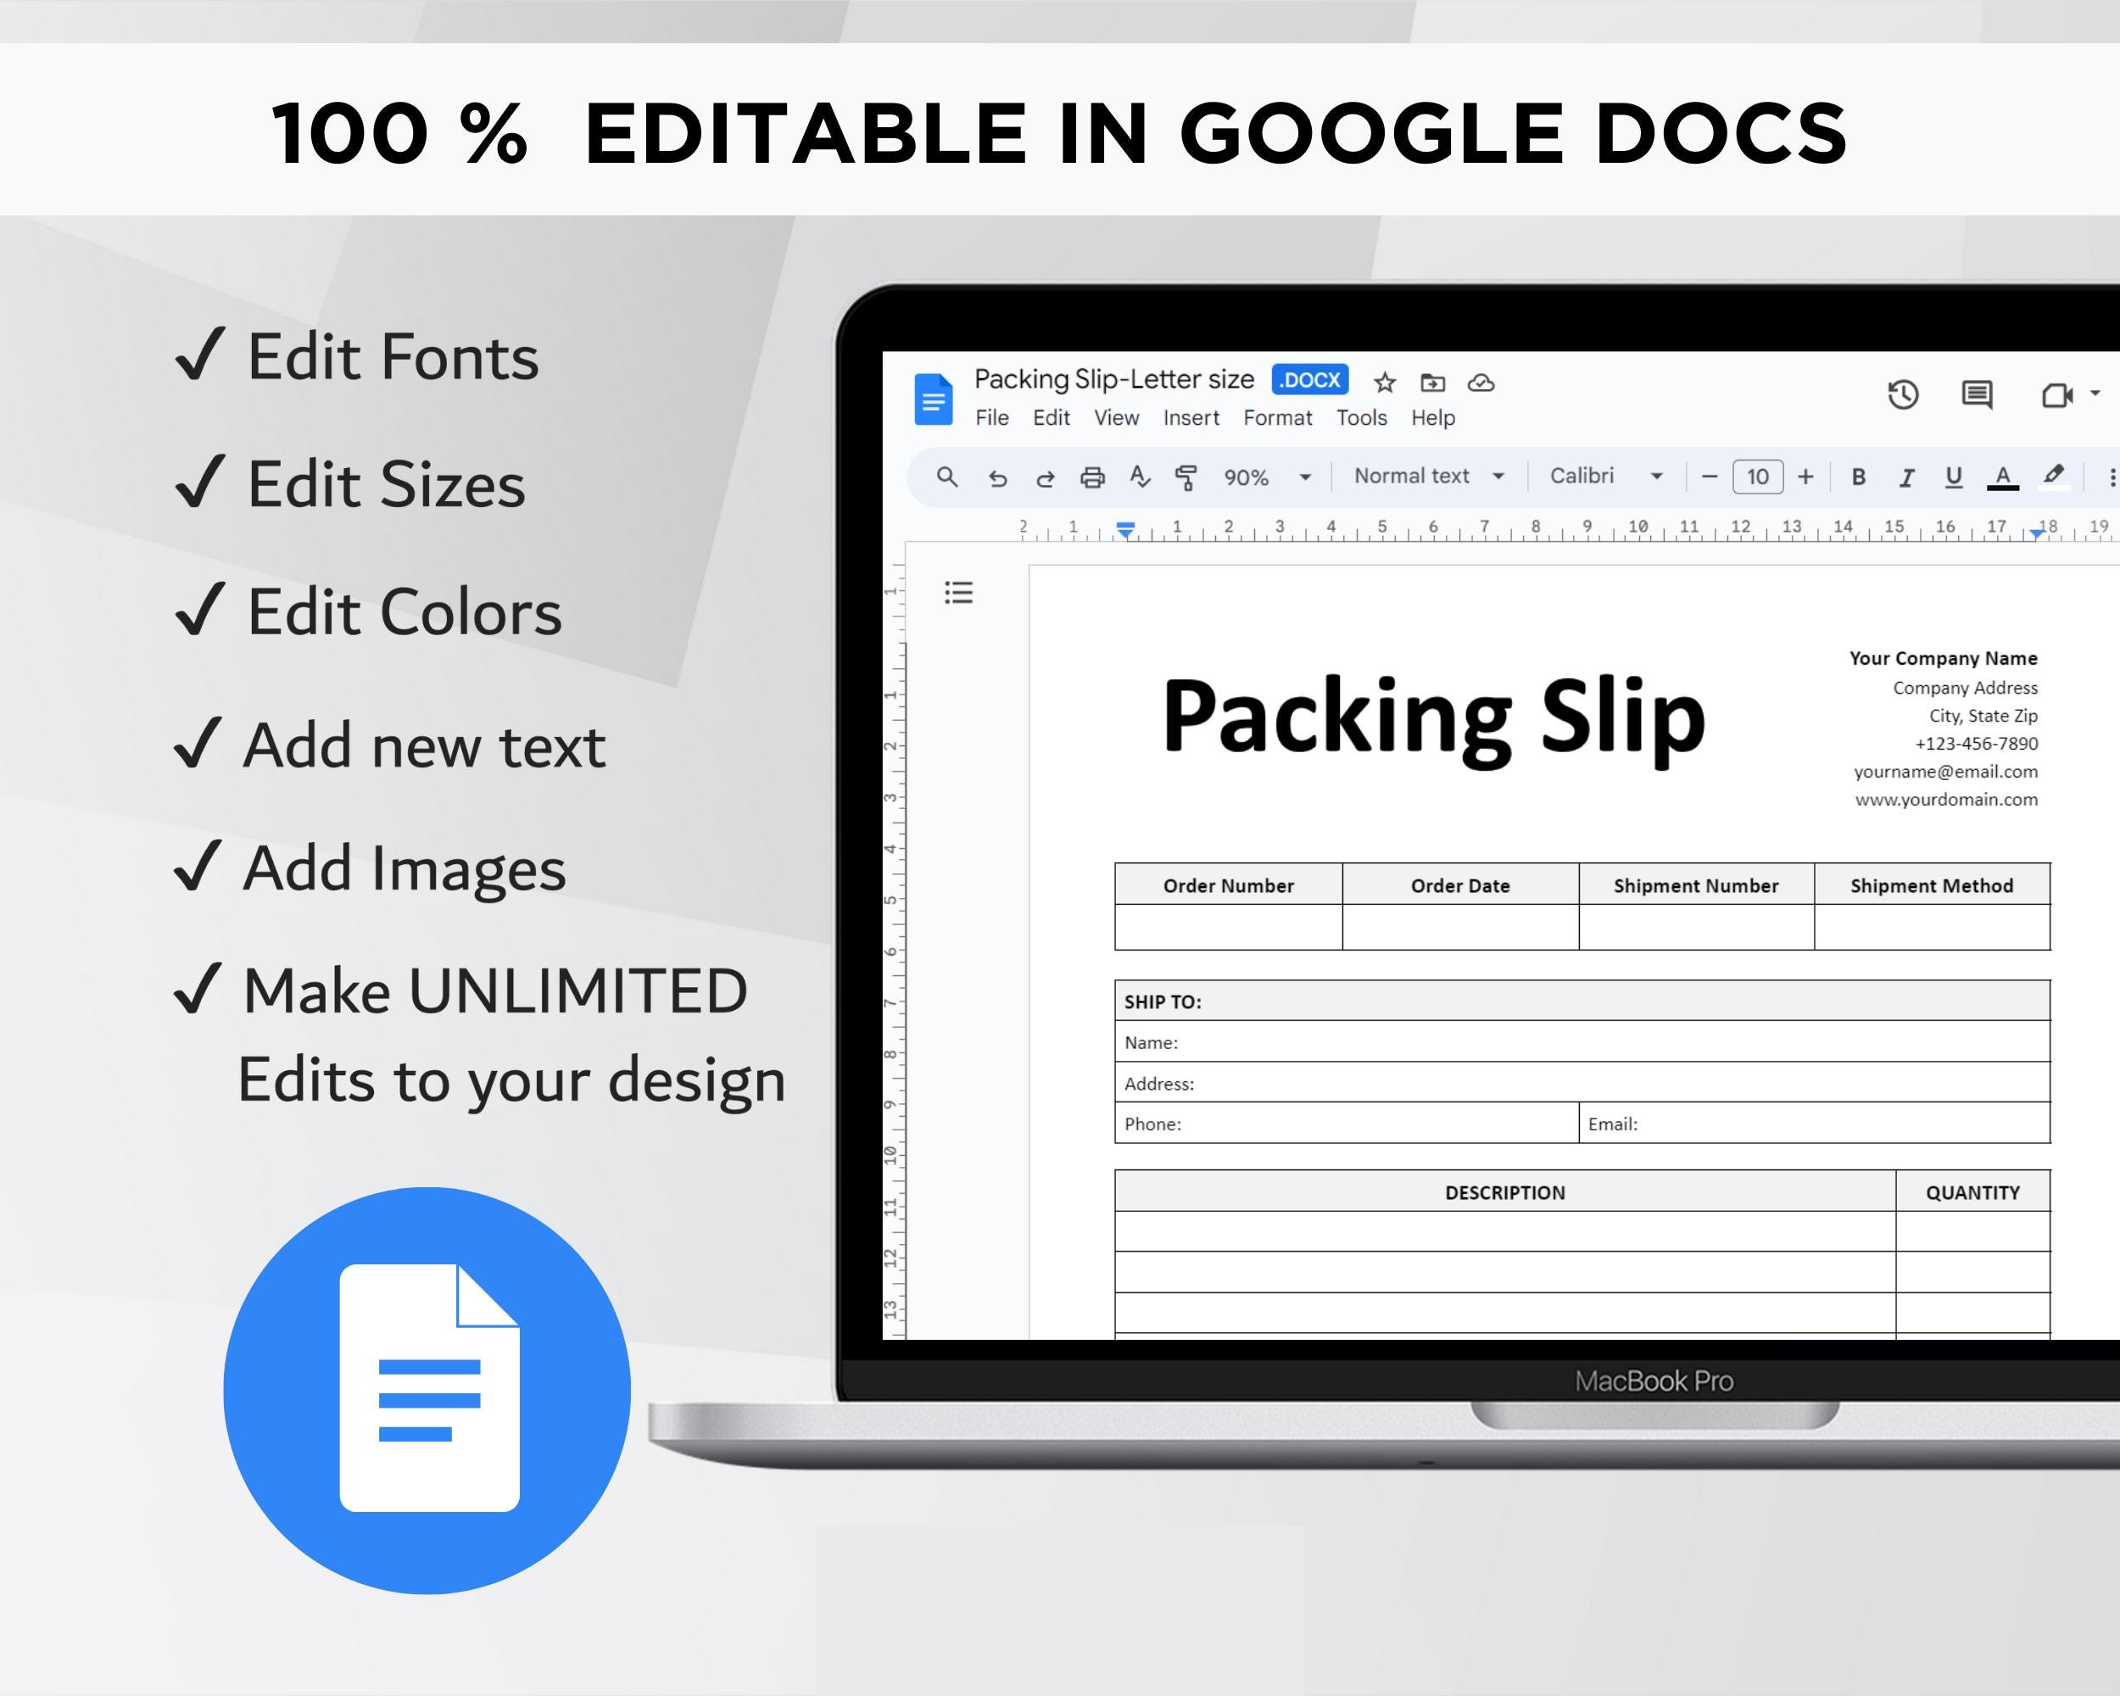Move document to a folder

[1431, 382]
